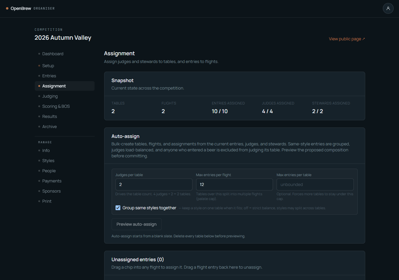The width and height of the screenshot is (399, 280).
Task: Open Payments under Manage
Action: [x=65, y=181]
